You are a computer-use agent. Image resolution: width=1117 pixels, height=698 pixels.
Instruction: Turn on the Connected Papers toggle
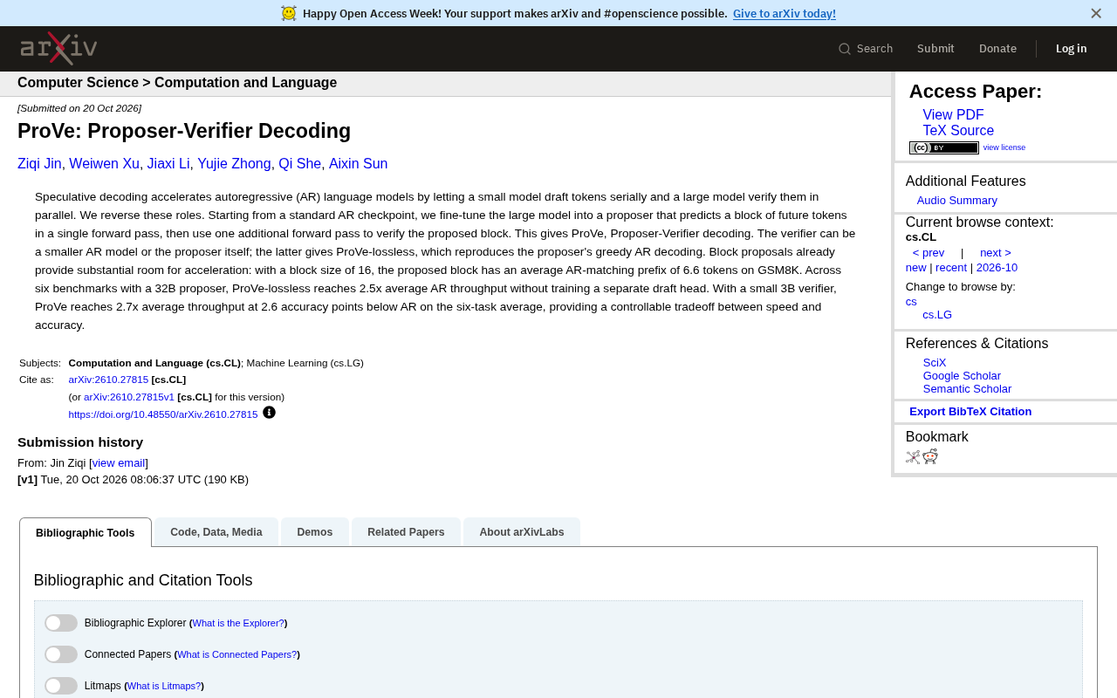coord(61,654)
